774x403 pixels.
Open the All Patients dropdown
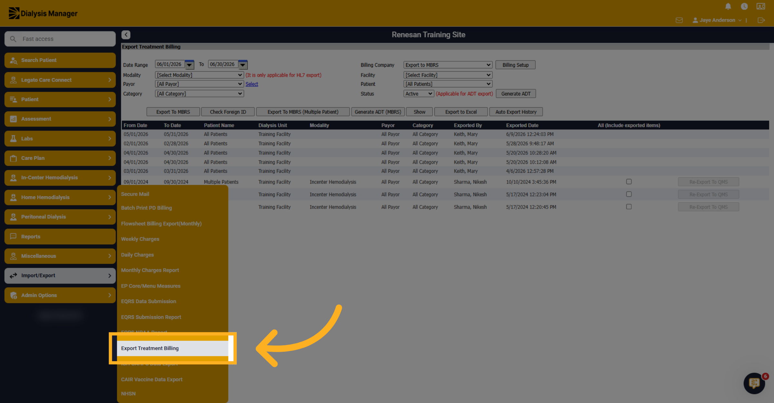point(448,84)
